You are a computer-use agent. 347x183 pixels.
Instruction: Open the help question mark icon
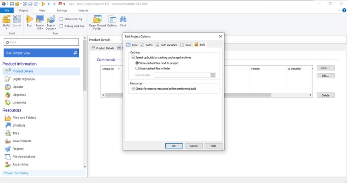(344, 10)
